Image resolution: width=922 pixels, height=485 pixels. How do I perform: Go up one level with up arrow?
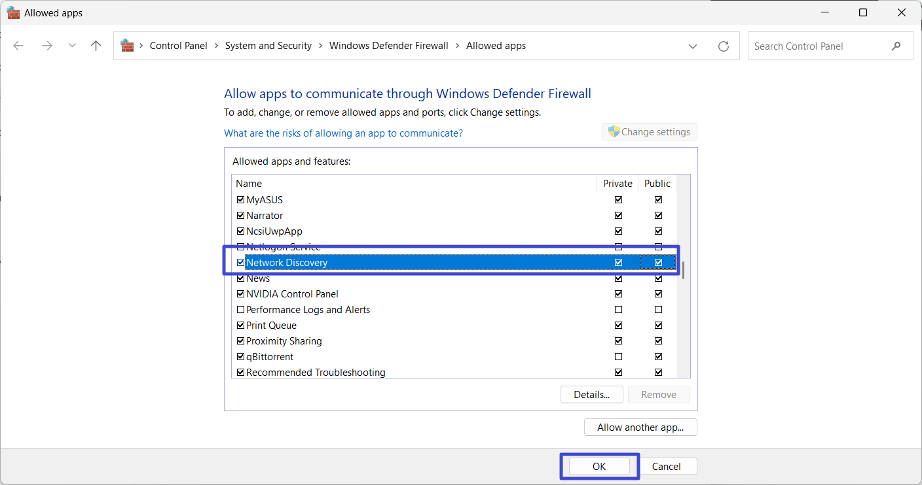96,46
